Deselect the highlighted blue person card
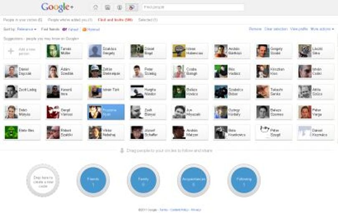 (x=106, y=112)
